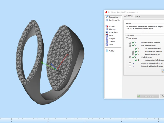Click the red Fix Wizard title bar icon
Viewport: 164px width, 123px height.
tap(106, 12)
